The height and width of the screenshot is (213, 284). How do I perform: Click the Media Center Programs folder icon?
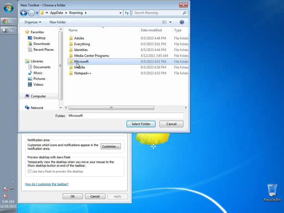tap(71, 55)
